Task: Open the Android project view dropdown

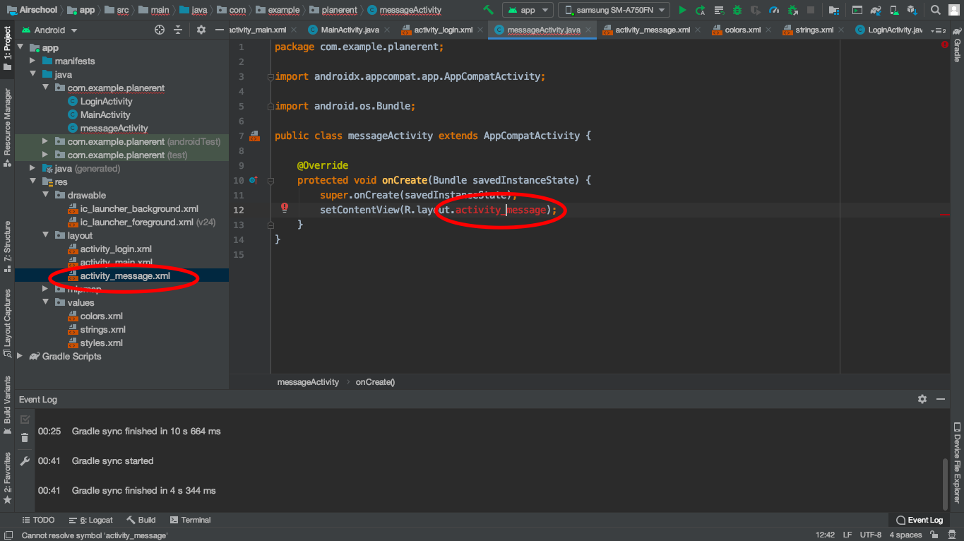Action: 49,30
